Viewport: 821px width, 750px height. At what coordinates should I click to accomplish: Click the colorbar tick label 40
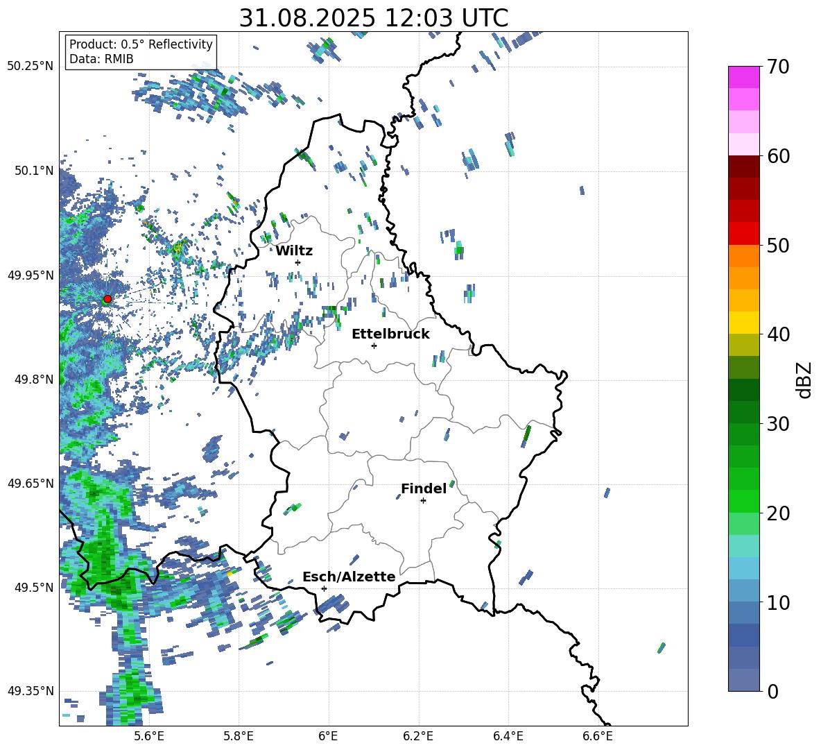coord(779,334)
